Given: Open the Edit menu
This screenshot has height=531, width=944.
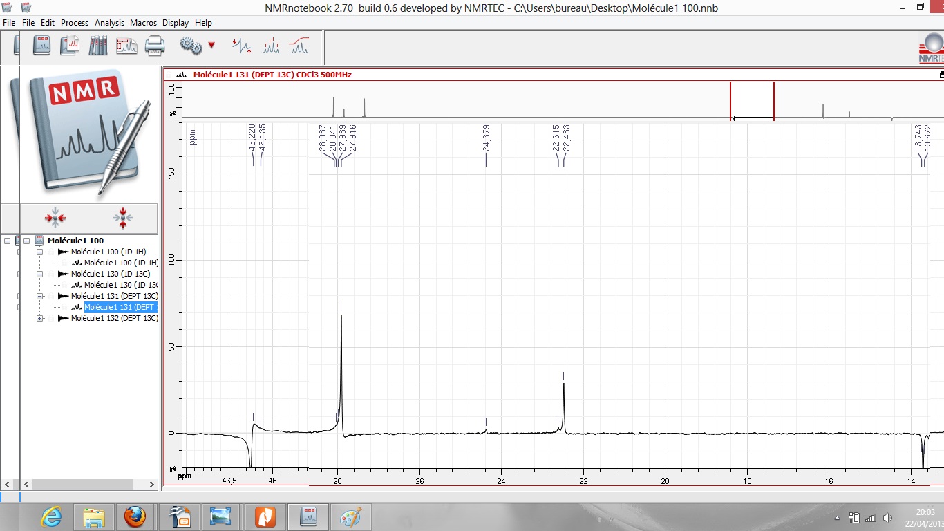Looking at the screenshot, I should click(x=48, y=23).
